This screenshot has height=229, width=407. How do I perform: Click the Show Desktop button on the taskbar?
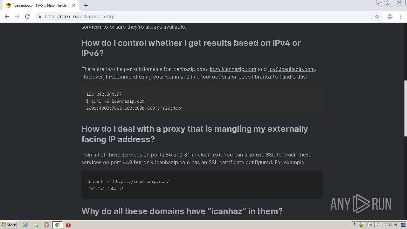click(404, 225)
